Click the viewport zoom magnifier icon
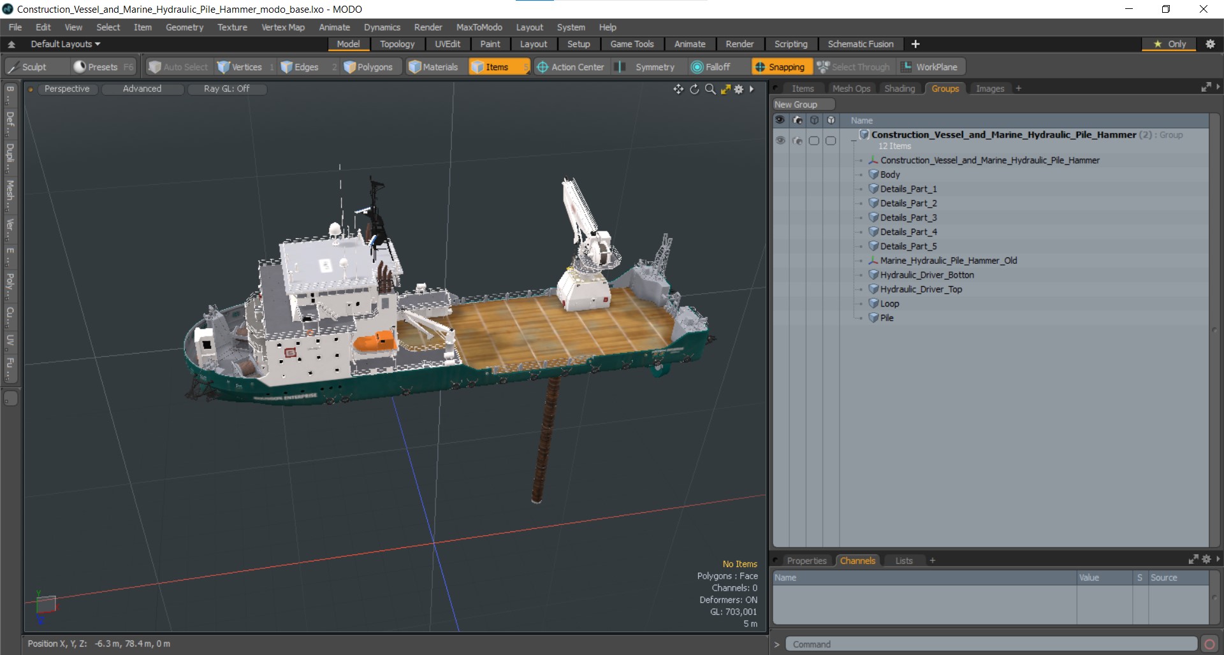This screenshot has height=655, width=1224. [x=710, y=89]
